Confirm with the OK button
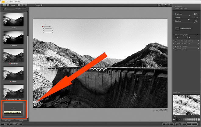 [192, 124]
